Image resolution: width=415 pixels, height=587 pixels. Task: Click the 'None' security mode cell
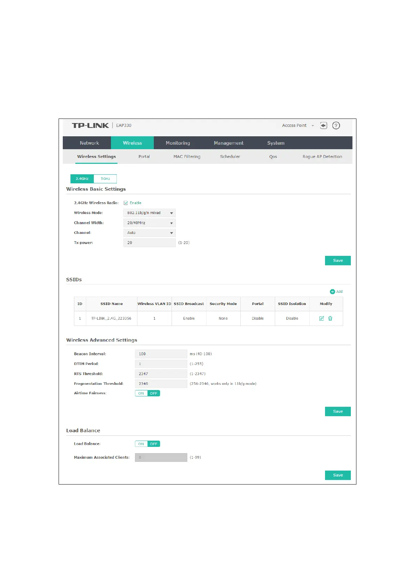(223, 318)
